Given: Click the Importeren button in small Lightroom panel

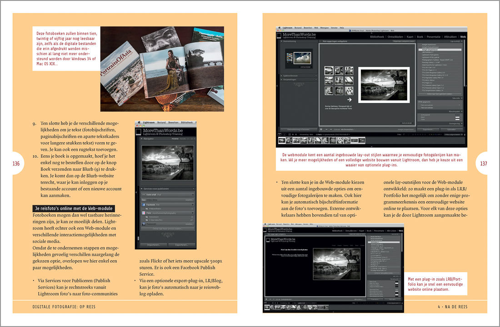Looking at the screenshot, I should 154,245.
